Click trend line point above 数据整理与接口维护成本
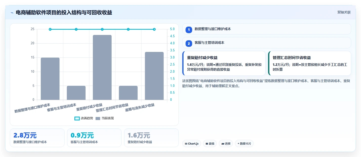Image resolution: width=361 pixels, height=157 pixels. click(50, 29)
